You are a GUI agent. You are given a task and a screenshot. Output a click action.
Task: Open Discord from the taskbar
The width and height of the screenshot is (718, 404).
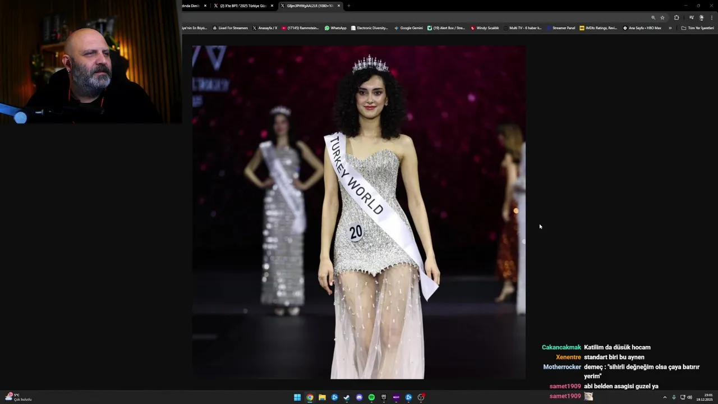359,397
